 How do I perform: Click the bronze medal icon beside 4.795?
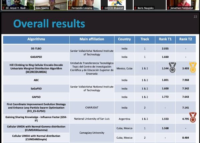click(x=193, y=117)
